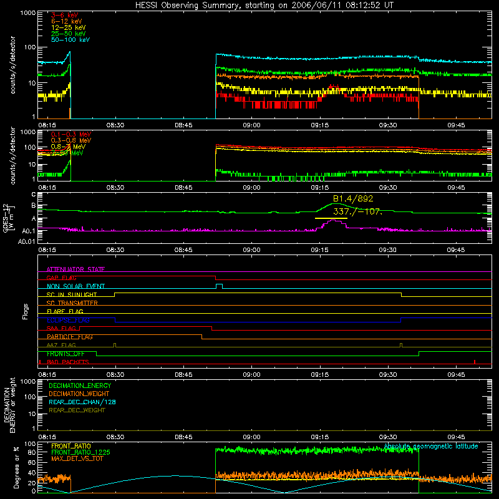Click the B1.4/892 flare annotation
499x499 pixels.
tap(353, 198)
